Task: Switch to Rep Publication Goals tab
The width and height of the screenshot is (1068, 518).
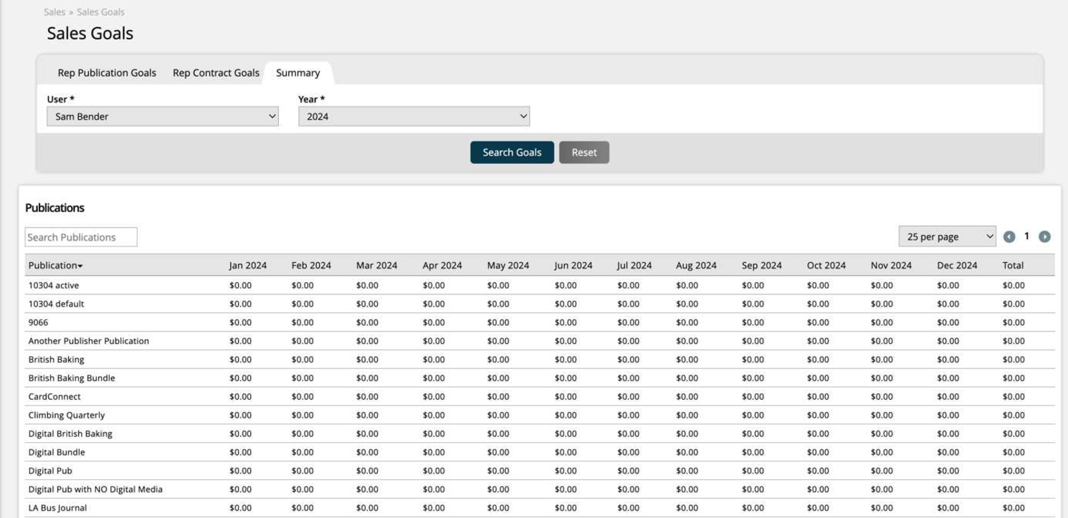Action: tap(107, 73)
